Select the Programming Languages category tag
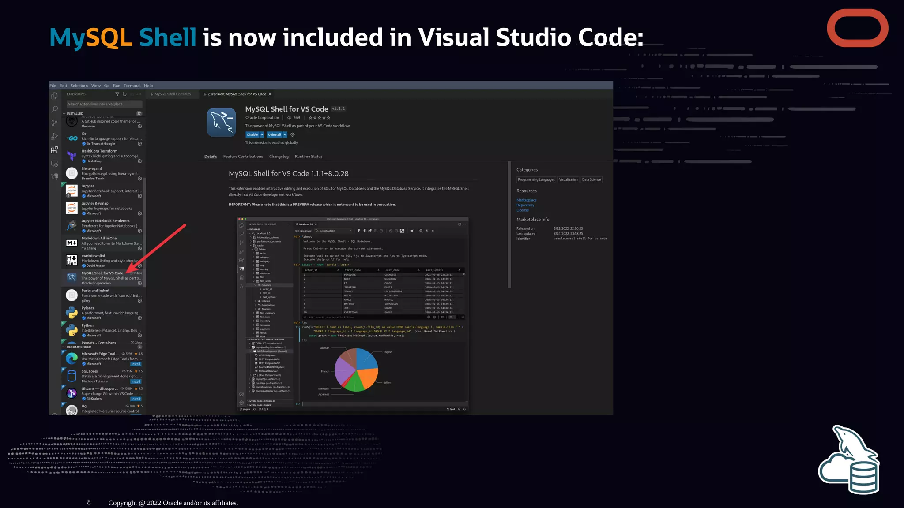904x508 pixels. coord(536,180)
